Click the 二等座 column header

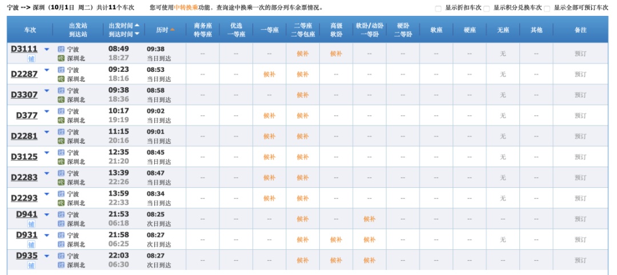[x=303, y=26]
